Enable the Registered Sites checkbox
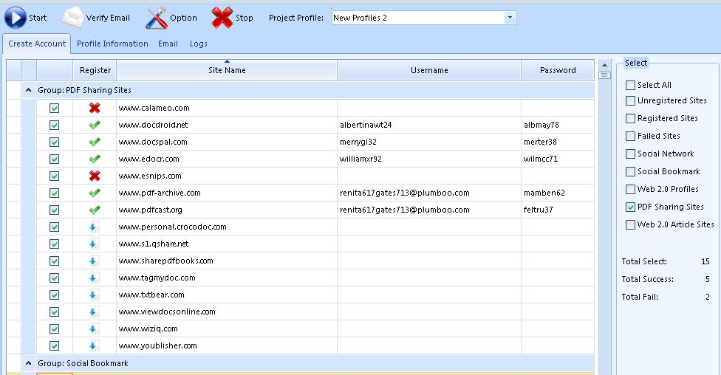721x375 pixels. tap(630, 119)
